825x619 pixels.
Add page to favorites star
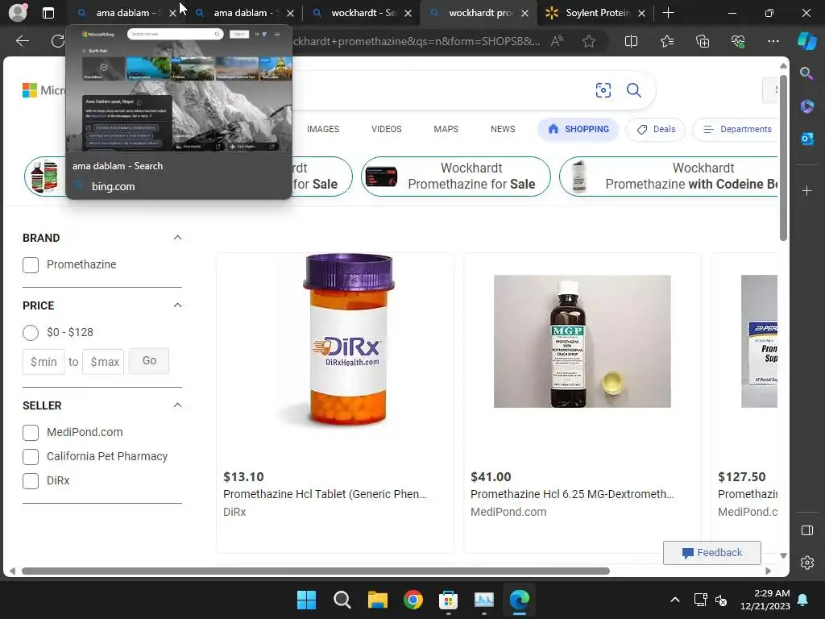[x=589, y=41]
